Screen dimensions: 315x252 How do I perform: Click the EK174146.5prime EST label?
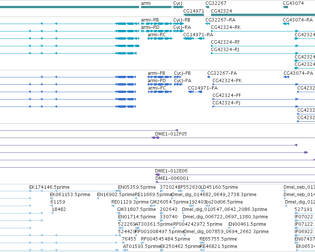[x=50, y=187]
